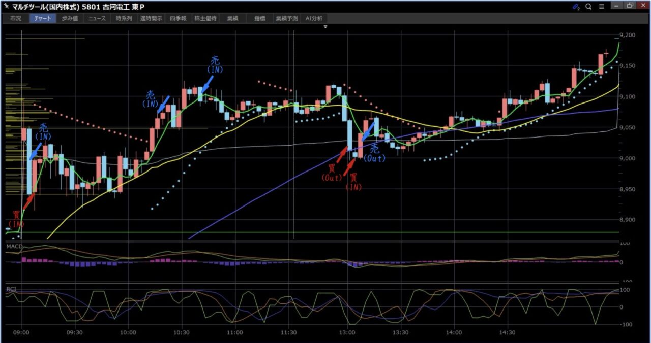Select the 株主優待 tab

[x=205, y=18]
